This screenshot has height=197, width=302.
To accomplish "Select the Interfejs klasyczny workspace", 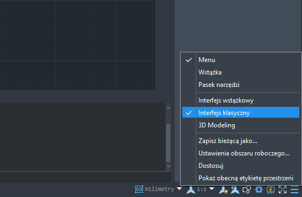I will point(241,112).
